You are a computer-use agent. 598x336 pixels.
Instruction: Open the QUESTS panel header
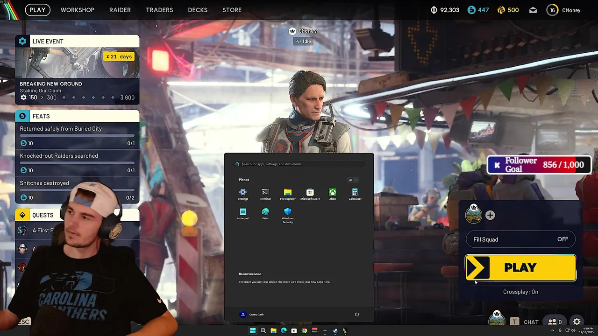(77, 215)
